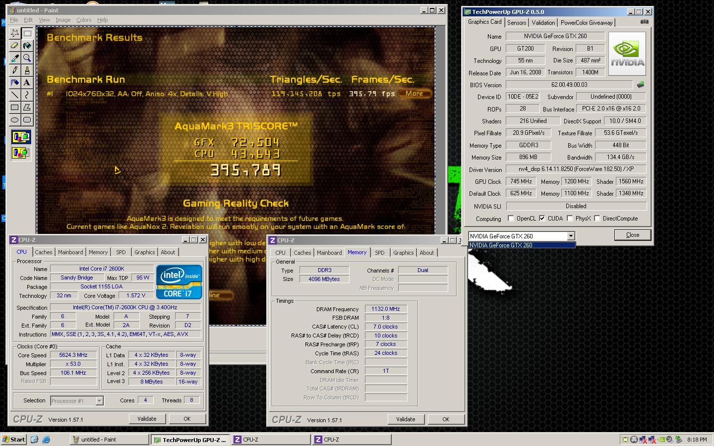
Task: Select the rectangular Select tool in Paint
Action: pos(27,33)
